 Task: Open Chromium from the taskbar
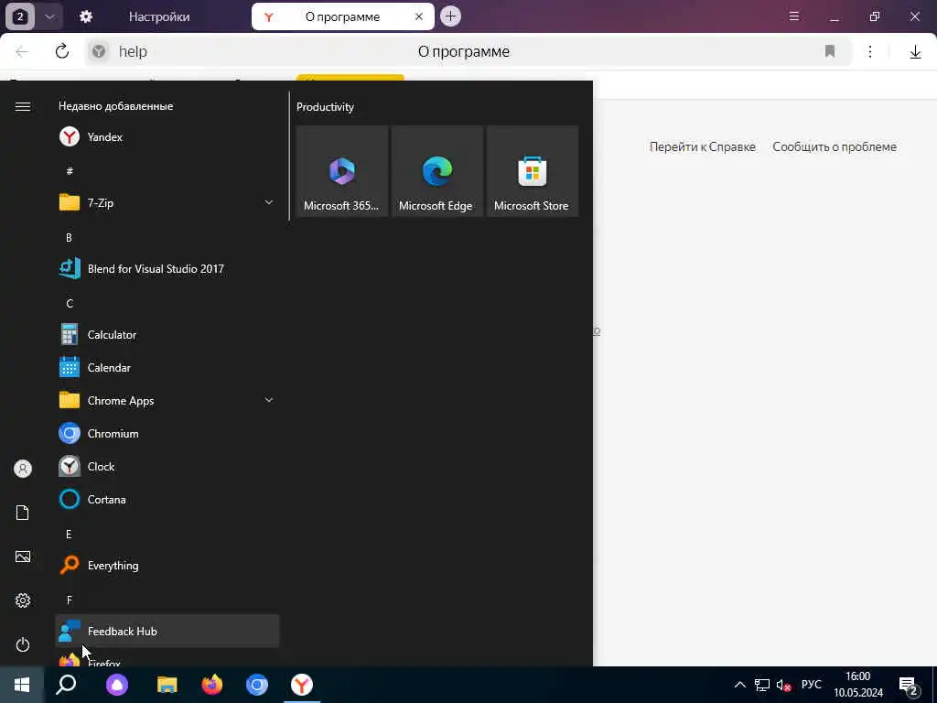[257, 685]
